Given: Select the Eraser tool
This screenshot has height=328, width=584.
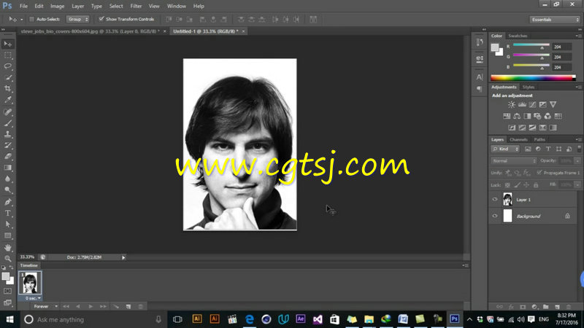Looking at the screenshot, I should point(8,157).
